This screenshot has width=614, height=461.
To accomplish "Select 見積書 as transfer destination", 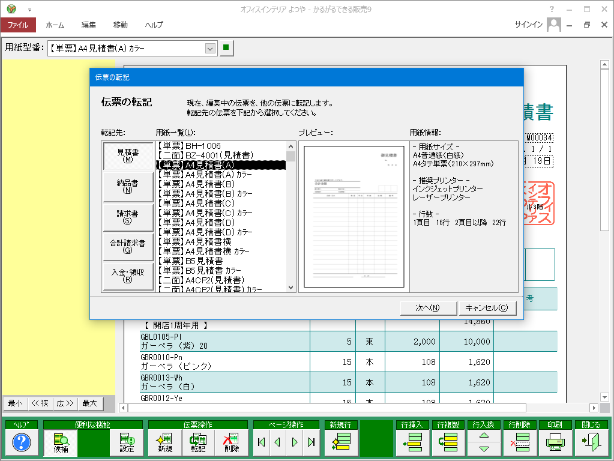I will [128, 156].
